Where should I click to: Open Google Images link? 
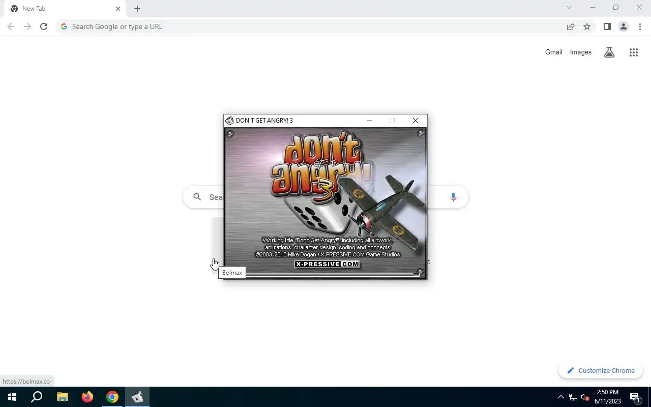click(x=581, y=52)
